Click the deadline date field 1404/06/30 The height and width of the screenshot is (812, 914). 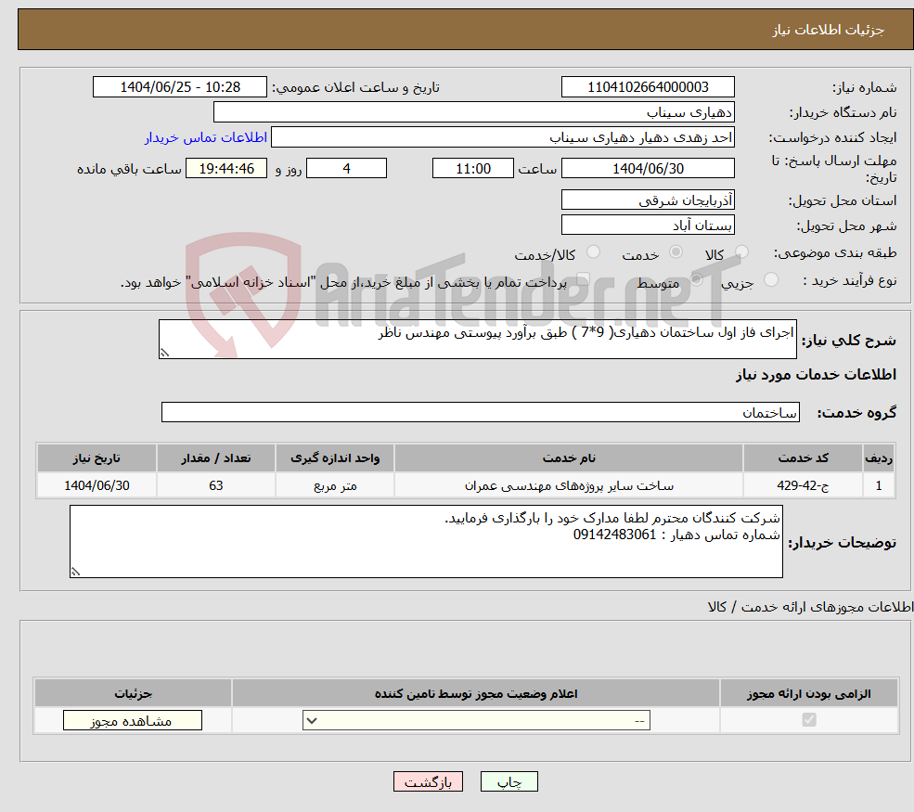(648, 169)
